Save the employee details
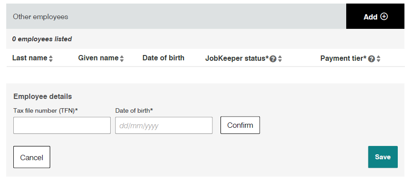The width and height of the screenshot is (408, 181). (x=383, y=157)
